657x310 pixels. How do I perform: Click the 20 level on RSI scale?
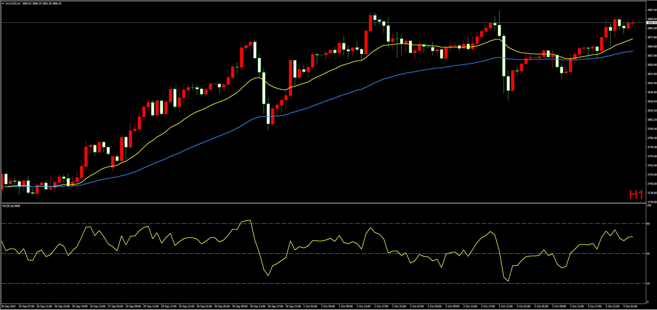click(648, 284)
